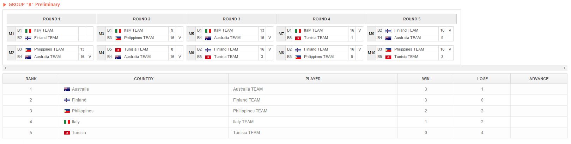The image size is (571, 144).
Task: Click the Australia flag in match M2
Action: click(x=28, y=57)
